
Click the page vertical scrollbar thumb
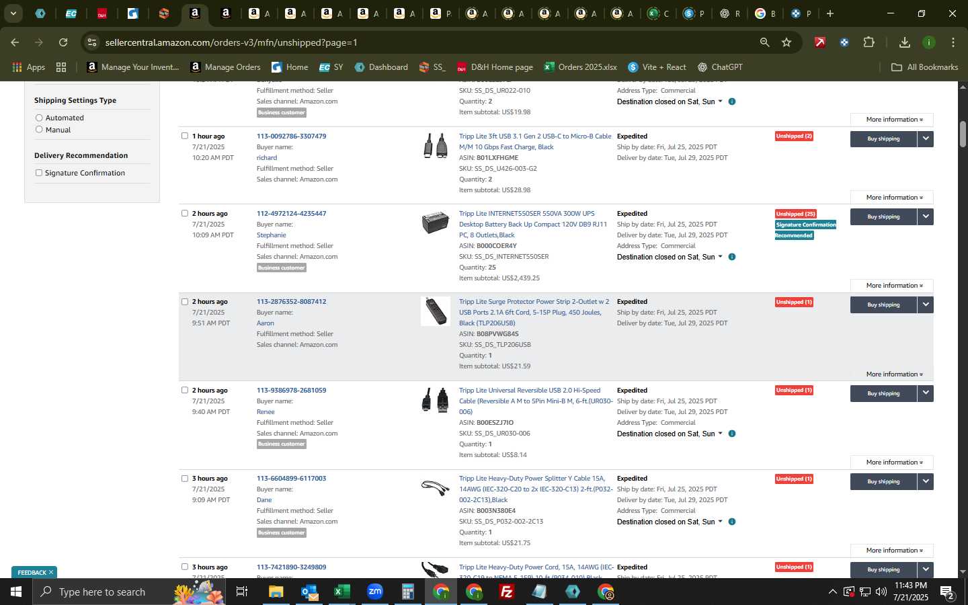[x=963, y=134]
